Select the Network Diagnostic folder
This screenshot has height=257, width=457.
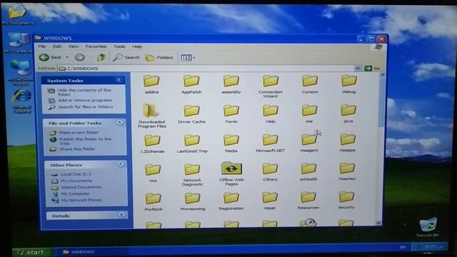192,174
